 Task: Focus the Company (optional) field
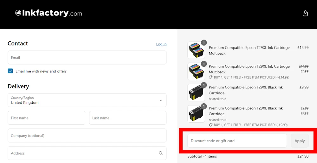[87, 136]
